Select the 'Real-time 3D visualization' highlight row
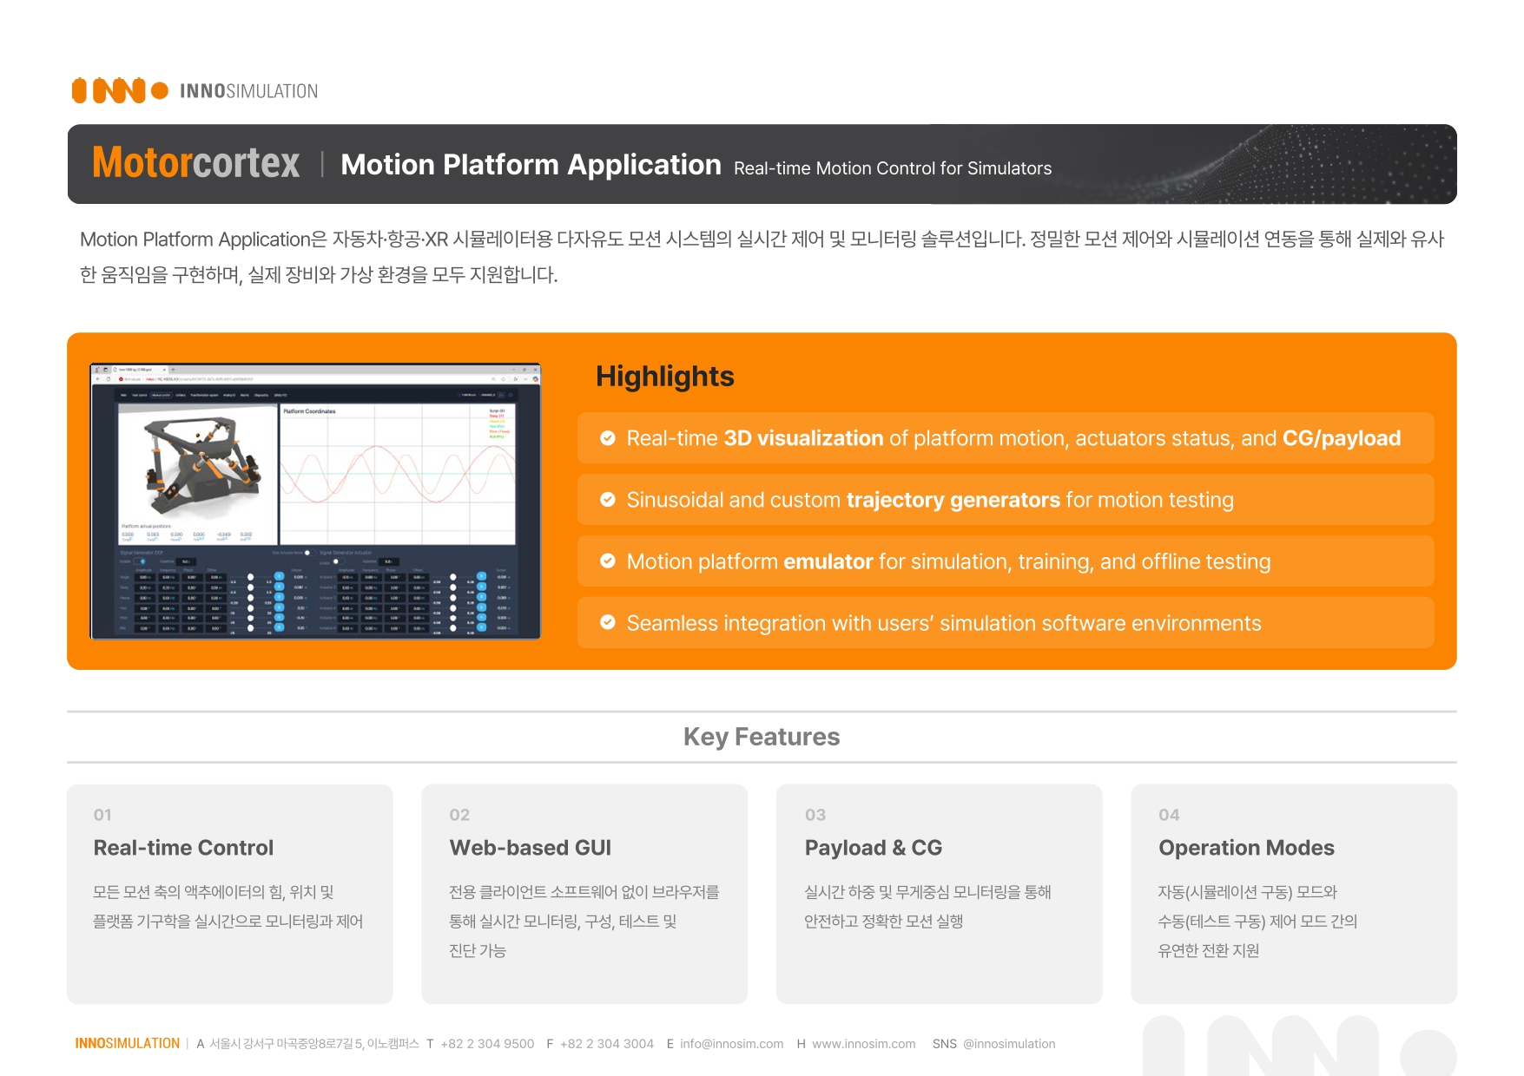Screen dimensions: 1524x1076 pyautogui.click(x=1006, y=438)
